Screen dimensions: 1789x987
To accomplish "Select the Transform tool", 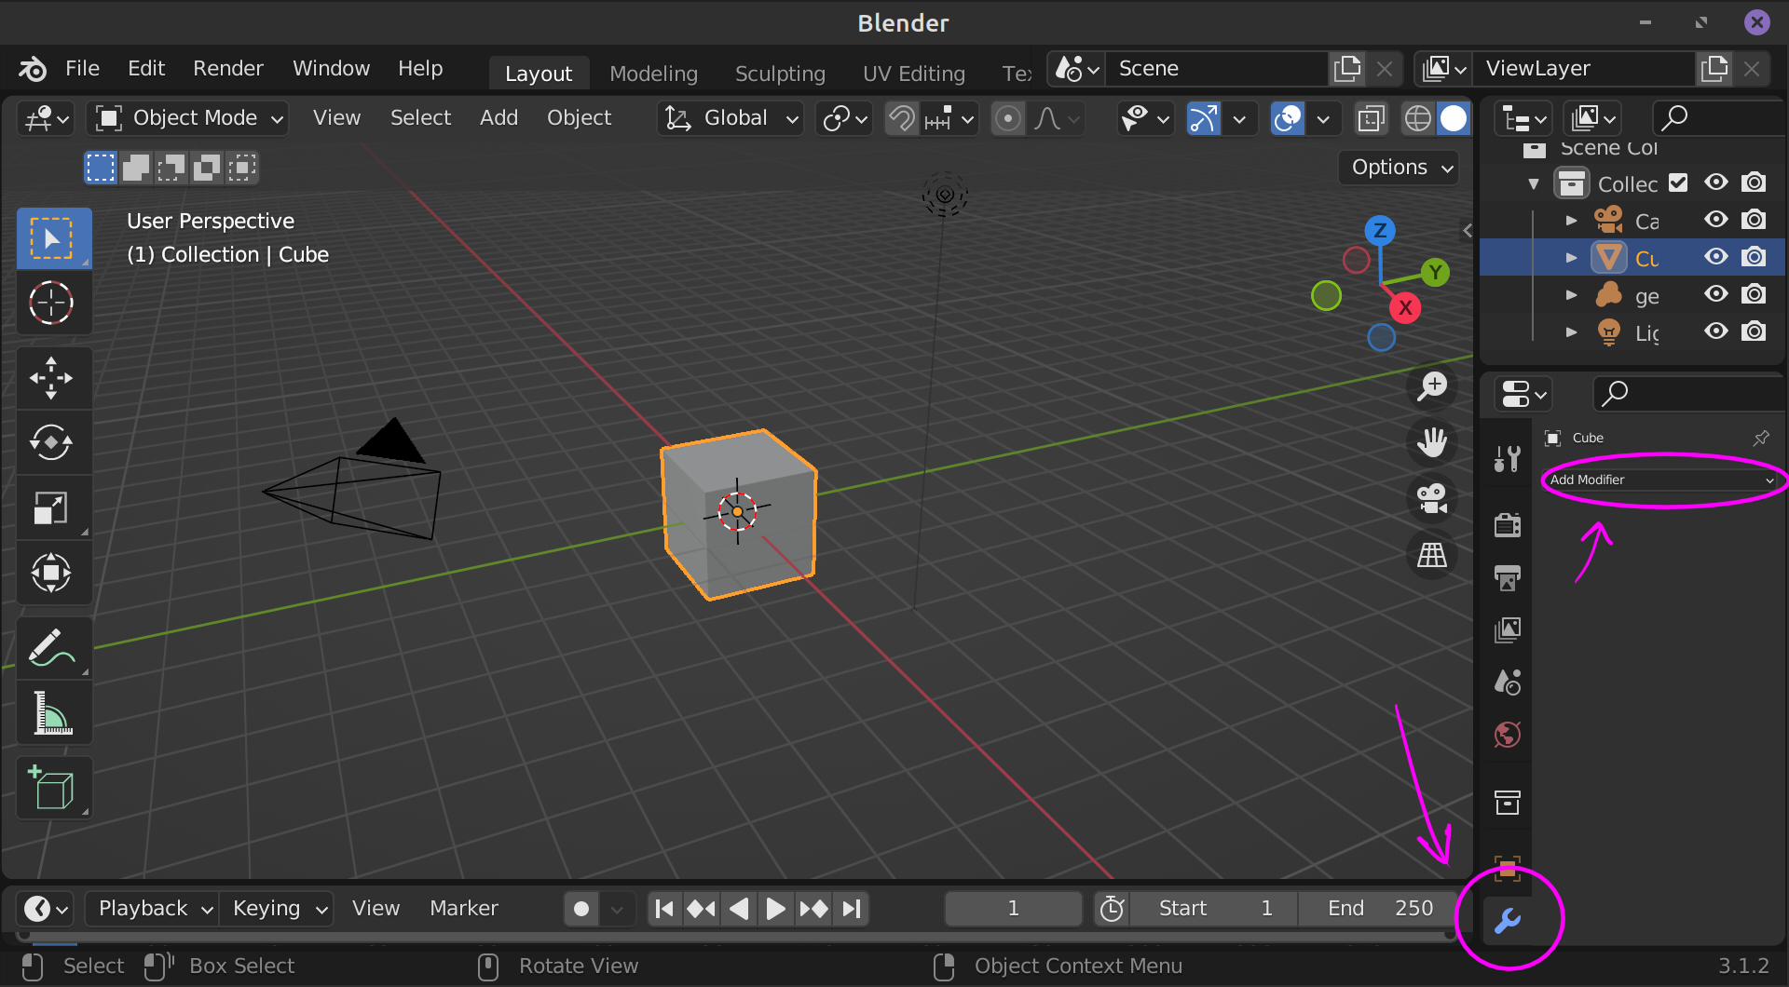I will (x=53, y=573).
